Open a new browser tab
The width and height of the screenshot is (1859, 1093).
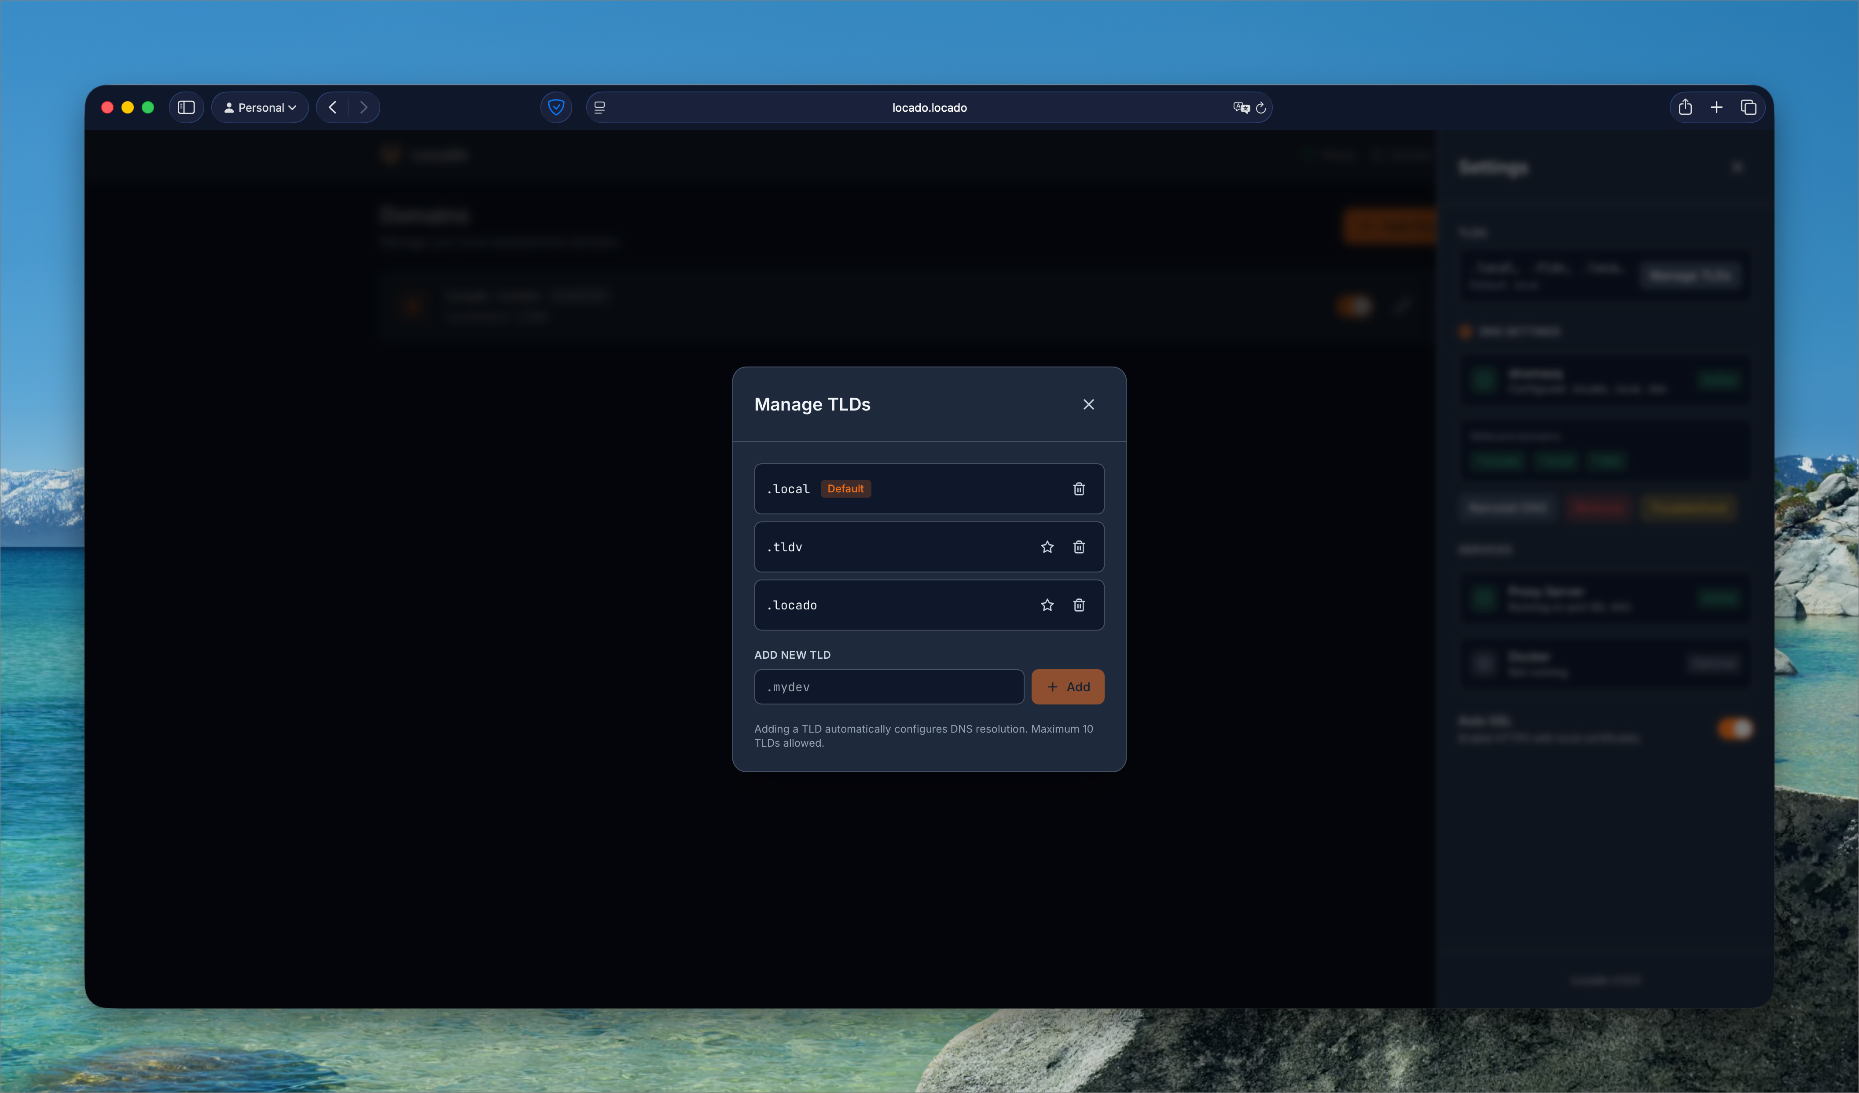pyautogui.click(x=1716, y=108)
